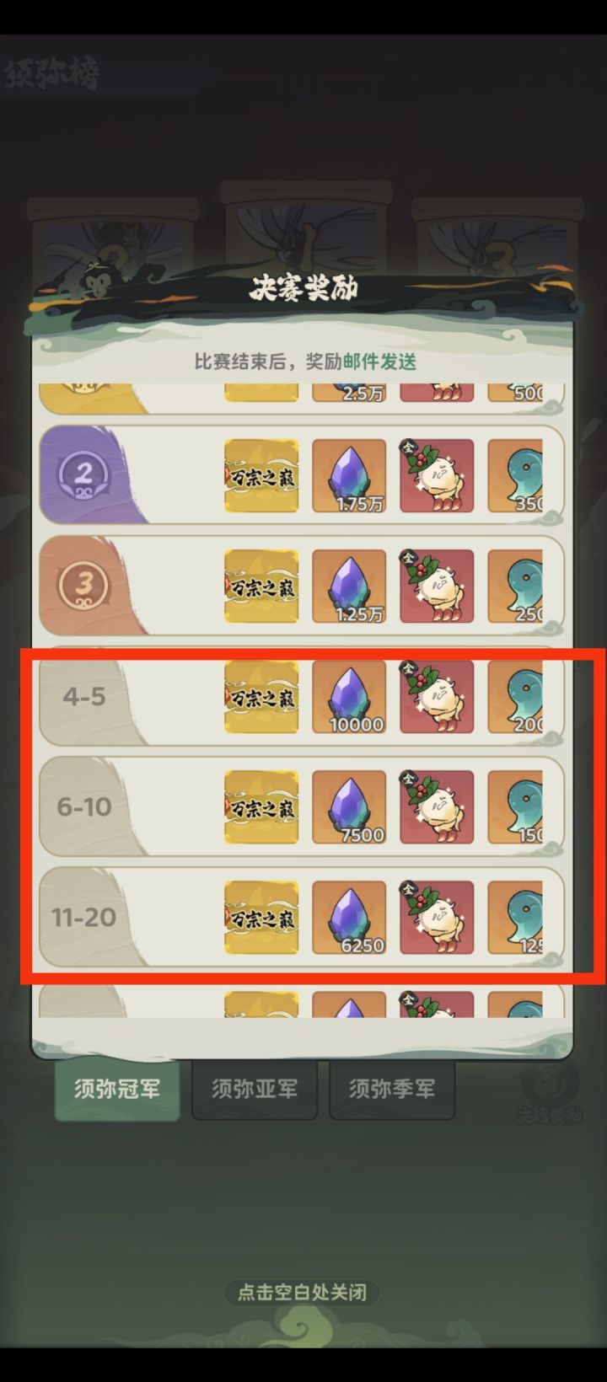Tap the 万宗之巅 title icon in 6-10 row
Image resolution: width=607 pixels, height=1382 pixels.
pos(261,806)
